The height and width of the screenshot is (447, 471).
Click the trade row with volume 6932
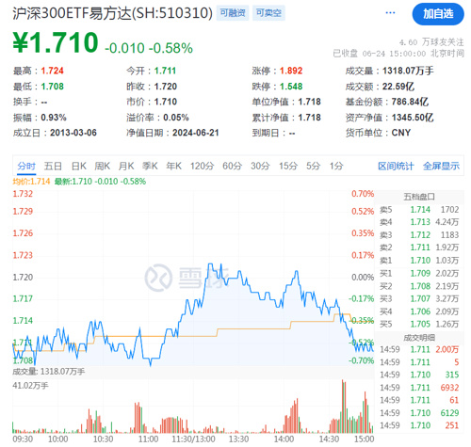pyautogui.click(x=419, y=388)
